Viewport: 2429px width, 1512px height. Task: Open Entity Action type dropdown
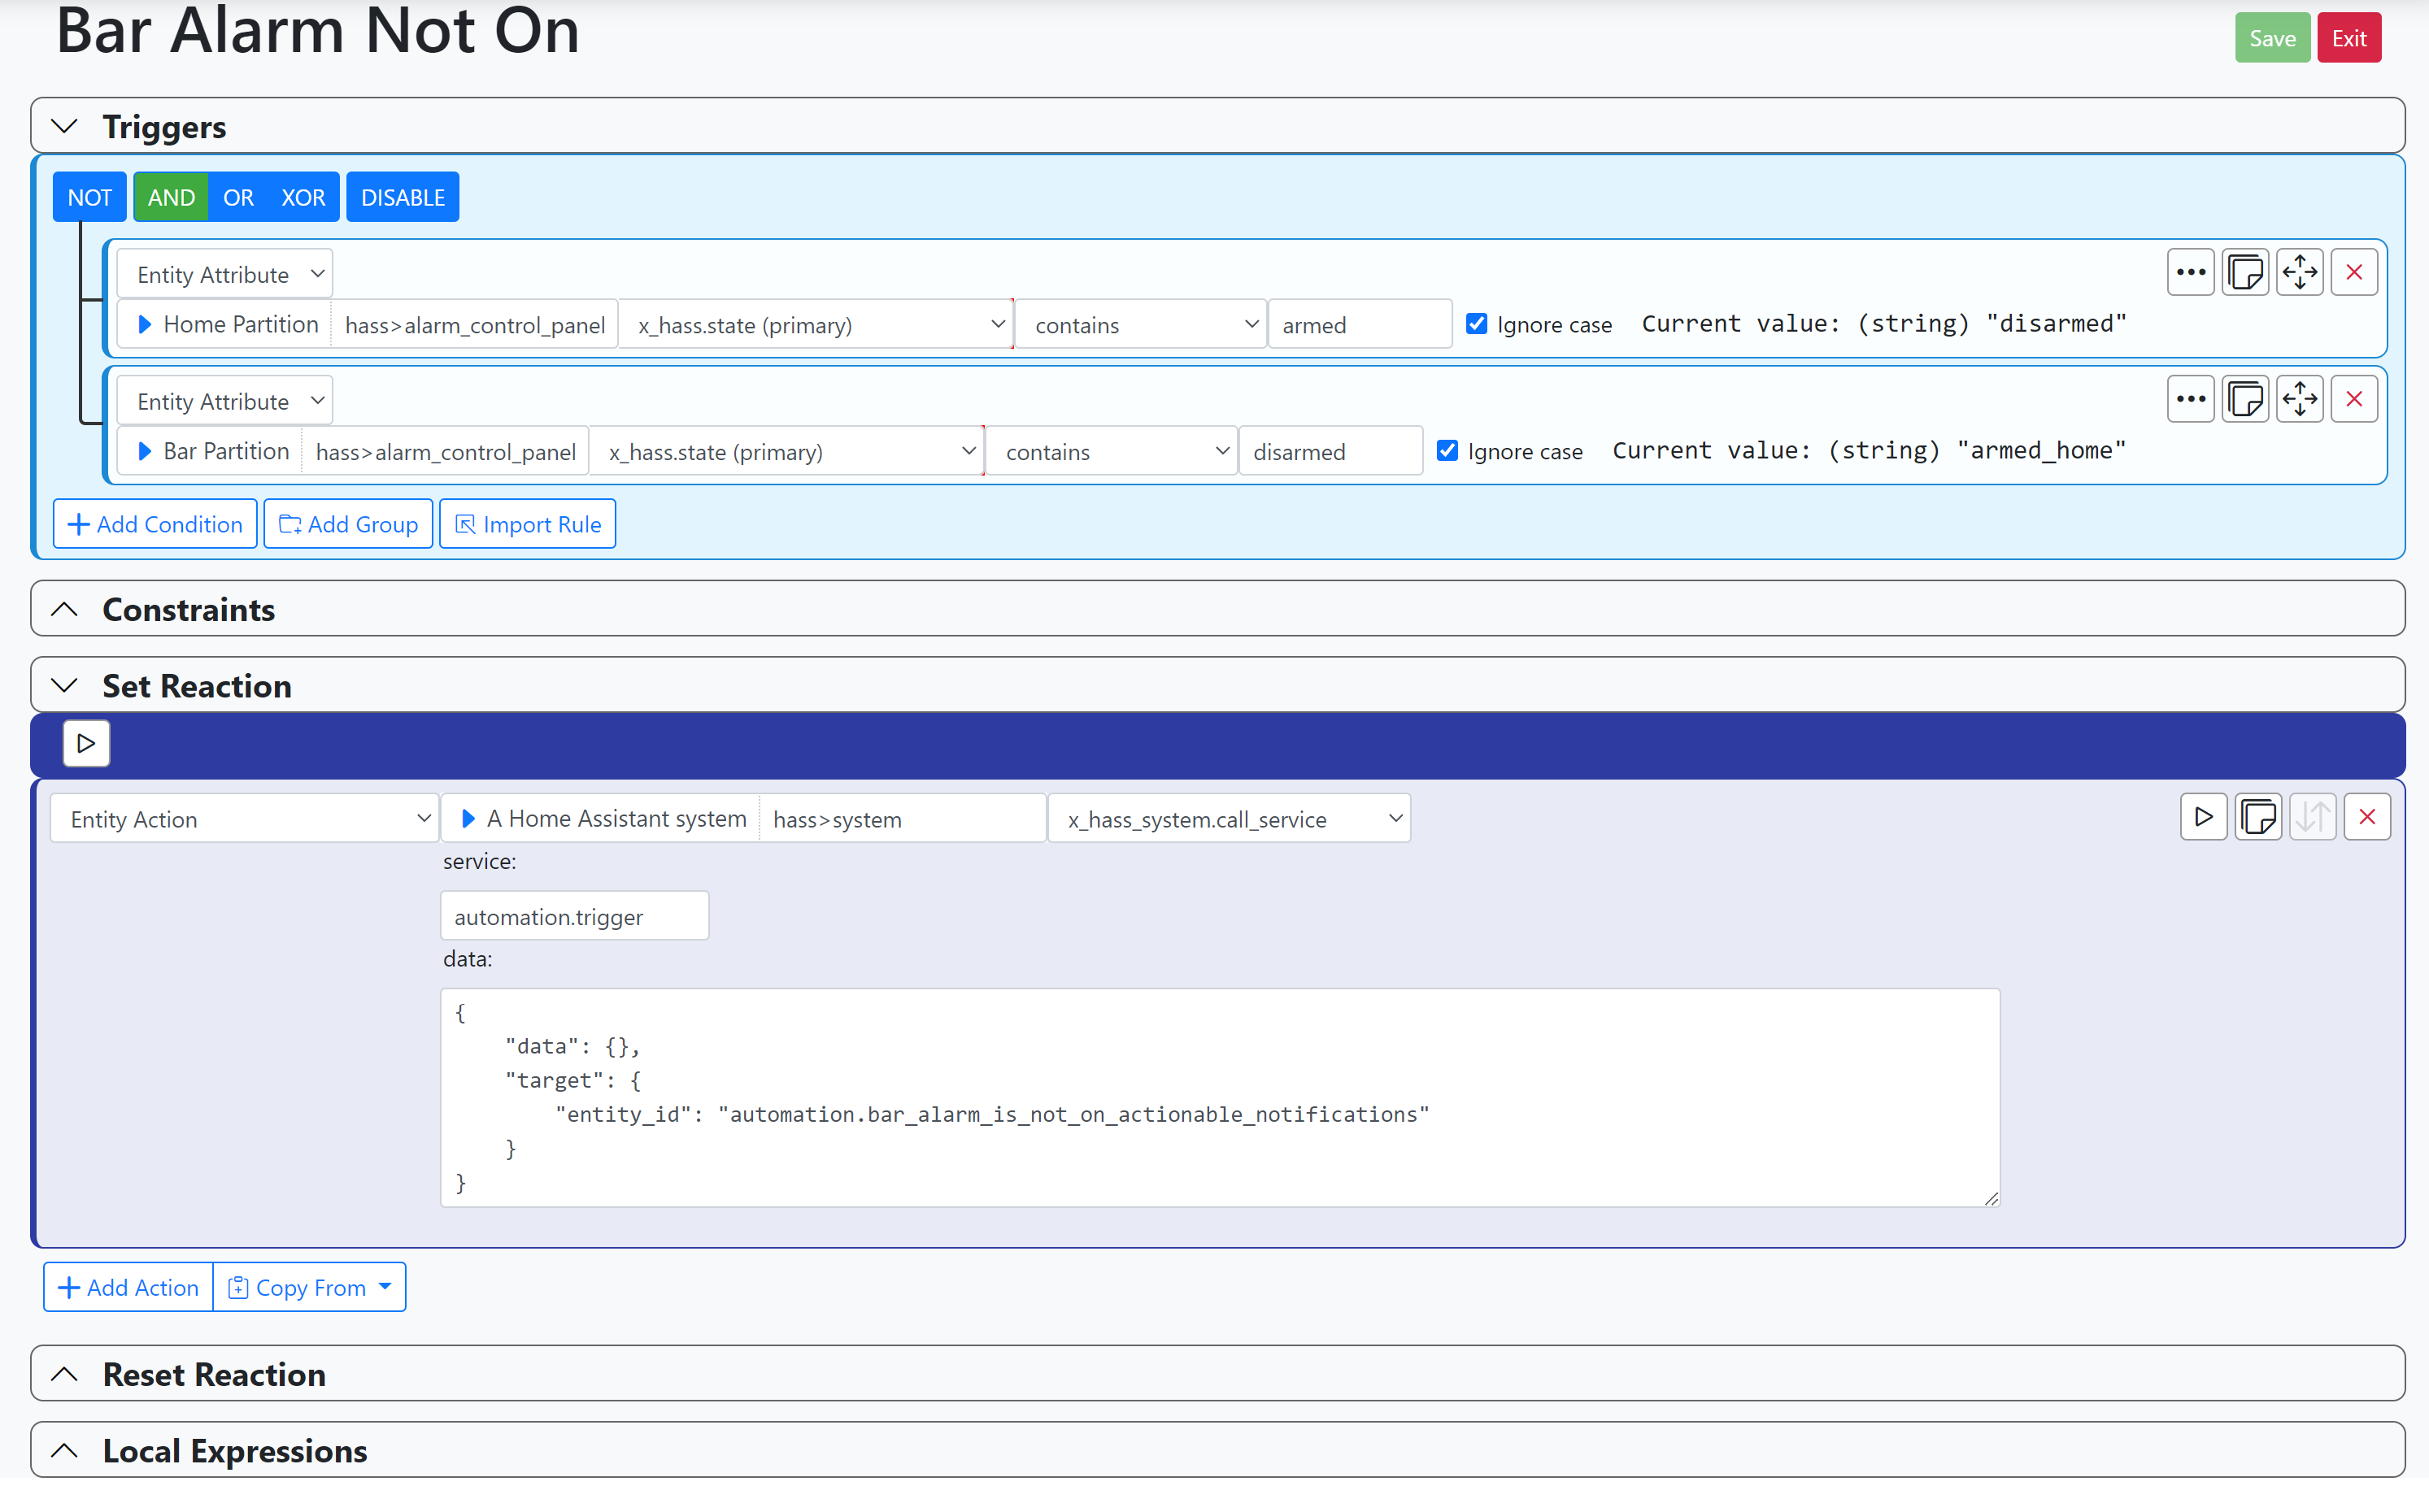click(x=244, y=819)
